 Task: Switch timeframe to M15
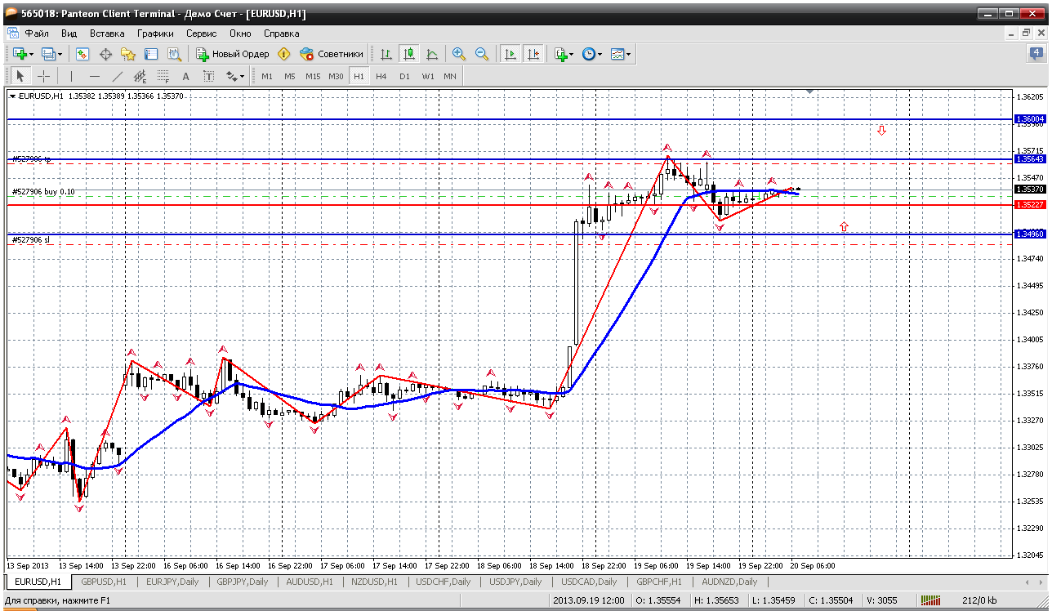tap(313, 76)
